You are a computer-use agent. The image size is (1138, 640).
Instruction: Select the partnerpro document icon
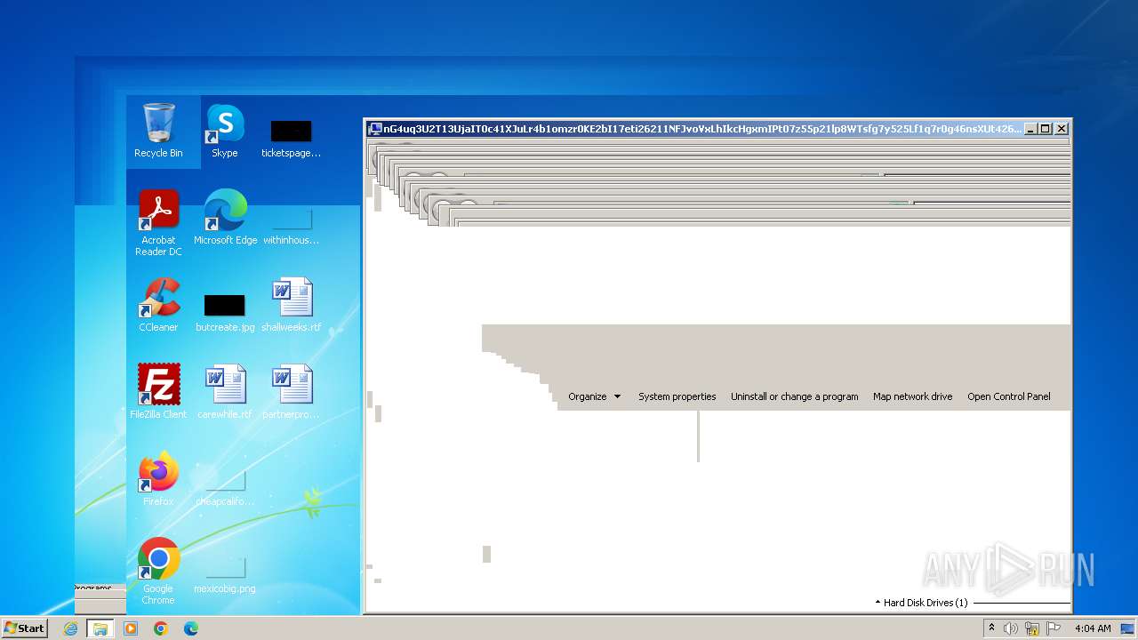click(291, 391)
